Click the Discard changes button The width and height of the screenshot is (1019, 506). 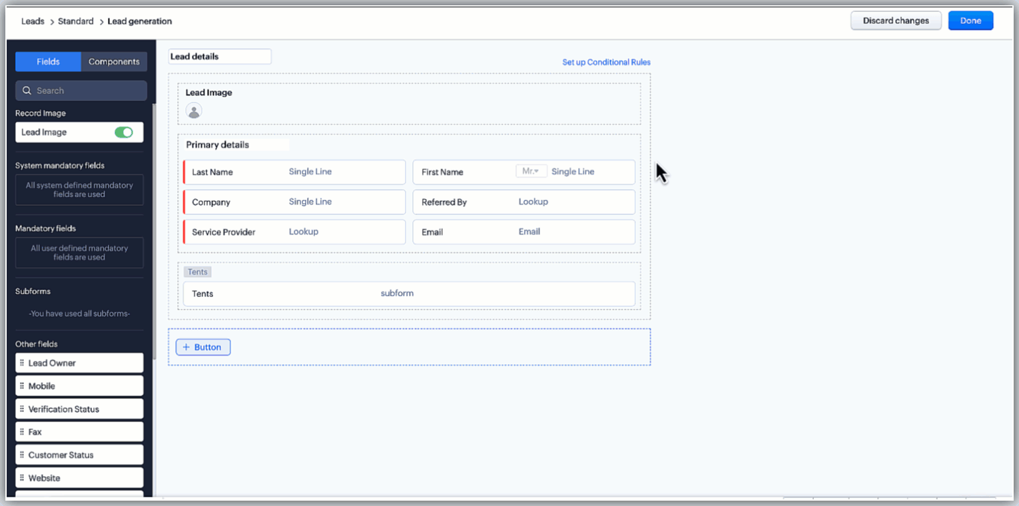(x=895, y=21)
